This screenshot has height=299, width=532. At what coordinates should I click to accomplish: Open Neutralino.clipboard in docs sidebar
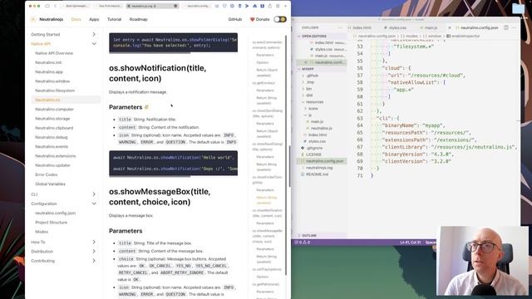[54, 128]
